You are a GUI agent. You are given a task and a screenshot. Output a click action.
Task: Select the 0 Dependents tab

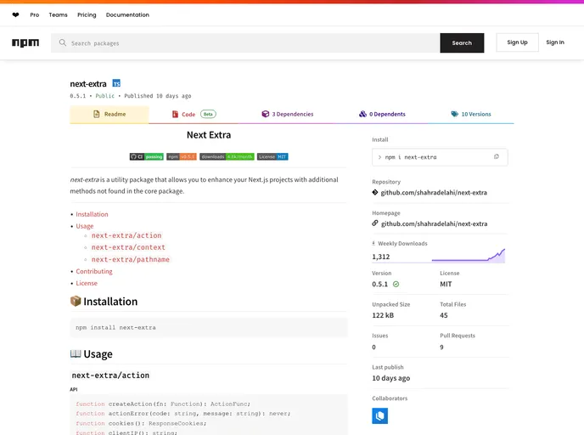tap(381, 114)
